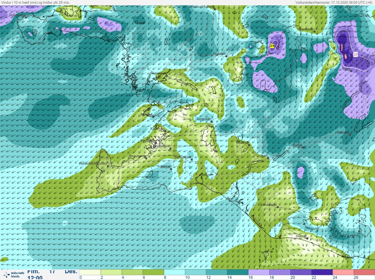This screenshot has height=280, width=375.
Task: Click the 'Des.' month text
Action: click(x=71, y=271)
